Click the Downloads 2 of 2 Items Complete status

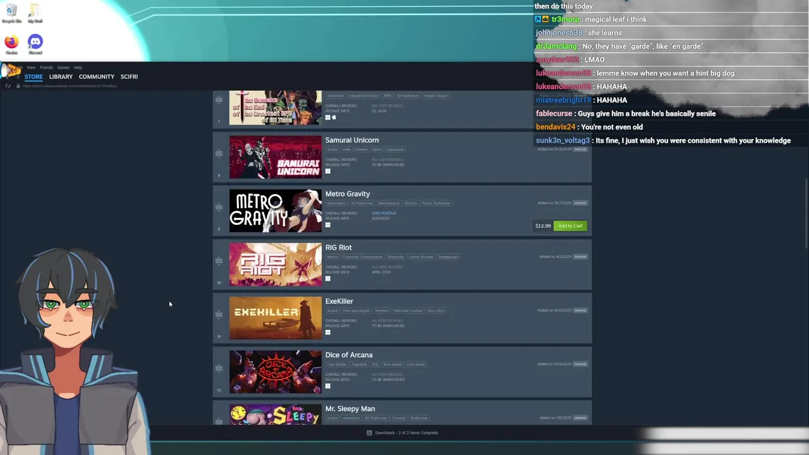tap(406, 433)
